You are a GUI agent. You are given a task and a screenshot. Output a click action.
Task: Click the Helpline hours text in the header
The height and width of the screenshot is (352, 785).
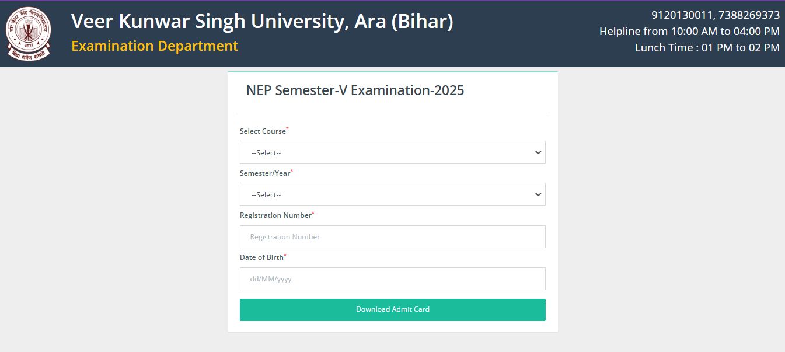[x=689, y=31]
